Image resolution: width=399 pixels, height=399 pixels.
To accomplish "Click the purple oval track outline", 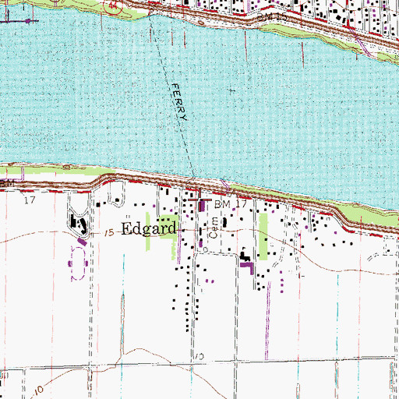I will [x=78, y=263].
